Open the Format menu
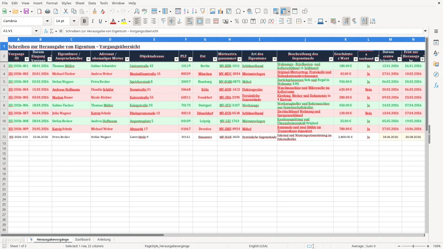 pyautogui.click(x=52, y=3)
